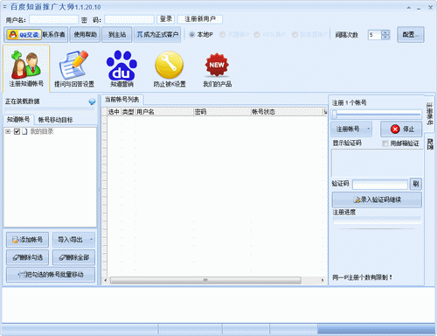Select the vertical 隐藏 side tab
This screenshot has height=336, width=437.
pyautogui.click(x=430, y=143)
